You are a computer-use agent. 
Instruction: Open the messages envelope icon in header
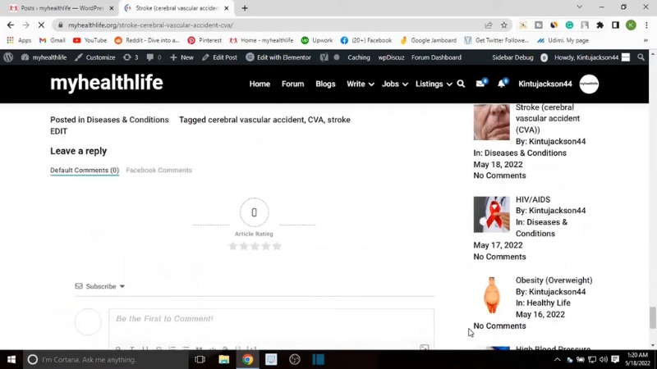(481, 84)
